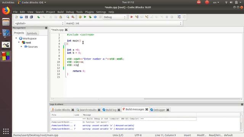This screenshot has width=244, height=137.
Task: Collapse the root project node
Action: (x=19, y=42)
